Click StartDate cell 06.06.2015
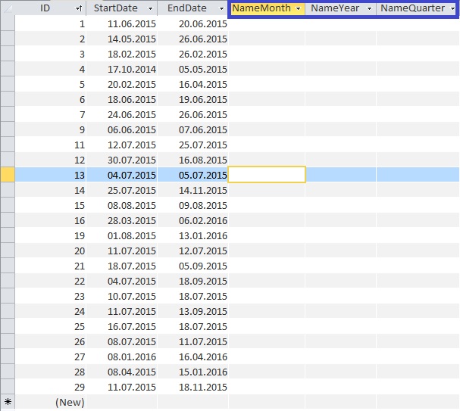460x411 pixels. click(122, 129)
